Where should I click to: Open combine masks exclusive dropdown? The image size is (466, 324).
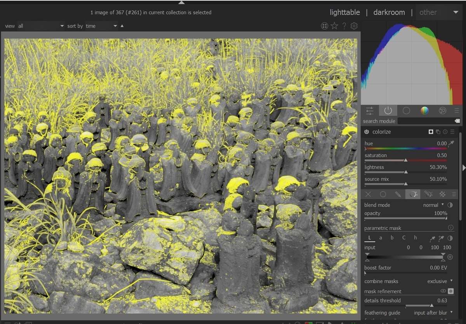[x=440, y=281]
